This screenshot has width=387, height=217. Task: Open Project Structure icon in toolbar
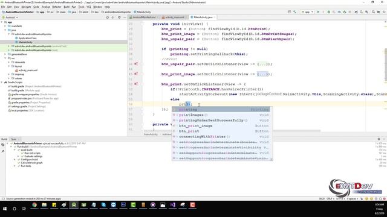379,12
